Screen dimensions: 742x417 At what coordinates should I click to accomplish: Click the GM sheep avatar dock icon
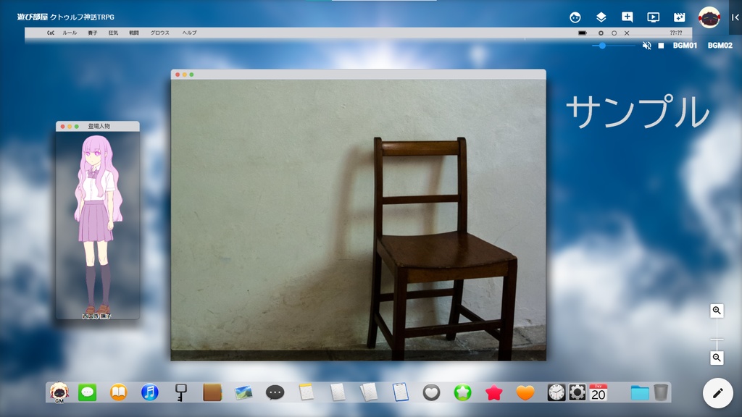point(59,392)
